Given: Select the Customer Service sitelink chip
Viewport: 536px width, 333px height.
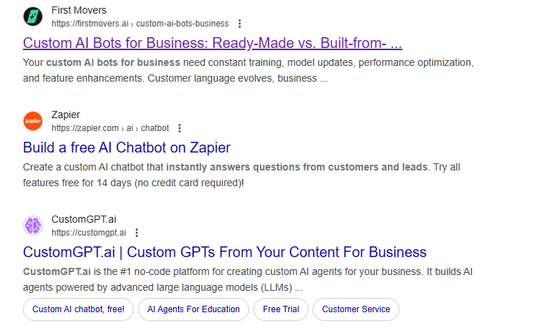Looking at the screenshot, I should [x=356, y=309].
